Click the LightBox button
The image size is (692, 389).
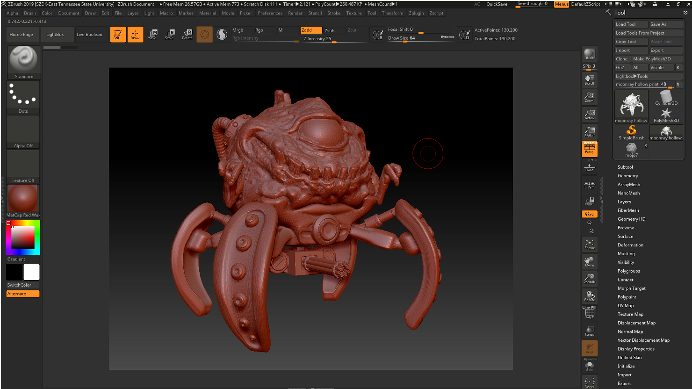(55, 34)
